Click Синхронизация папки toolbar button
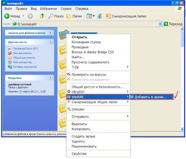This screenshot has height=159, width=186. (x=126, y=16)
